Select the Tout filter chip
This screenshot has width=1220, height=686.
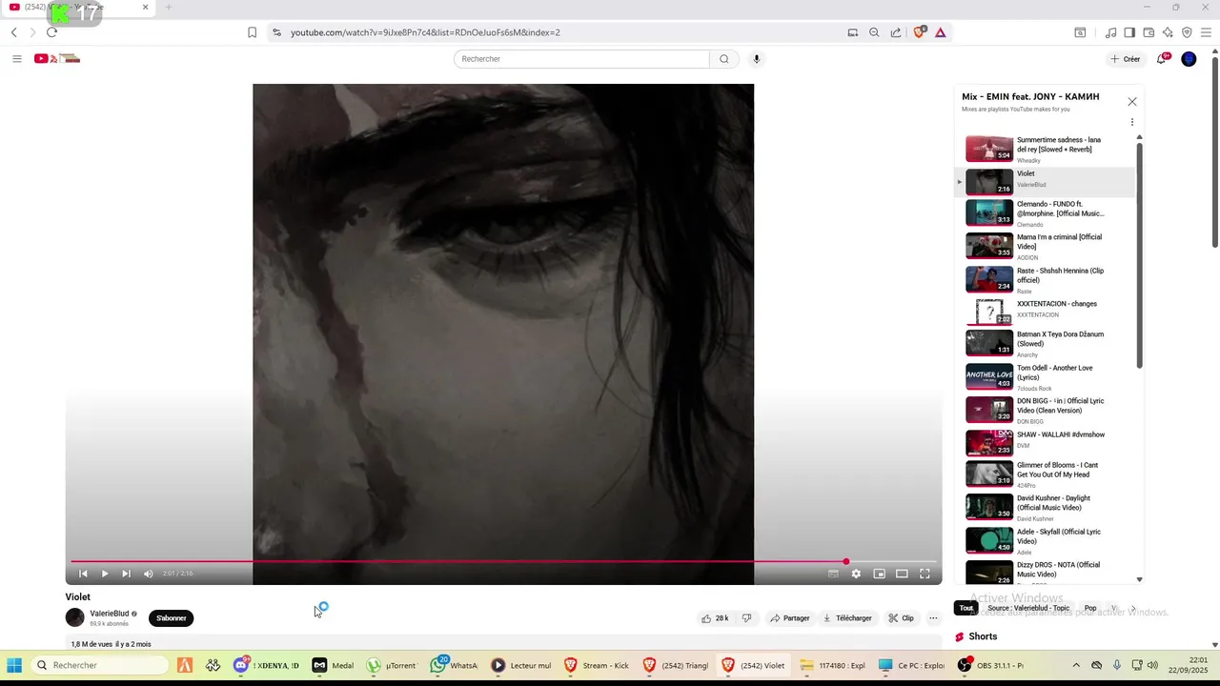(x=966, y=608)
